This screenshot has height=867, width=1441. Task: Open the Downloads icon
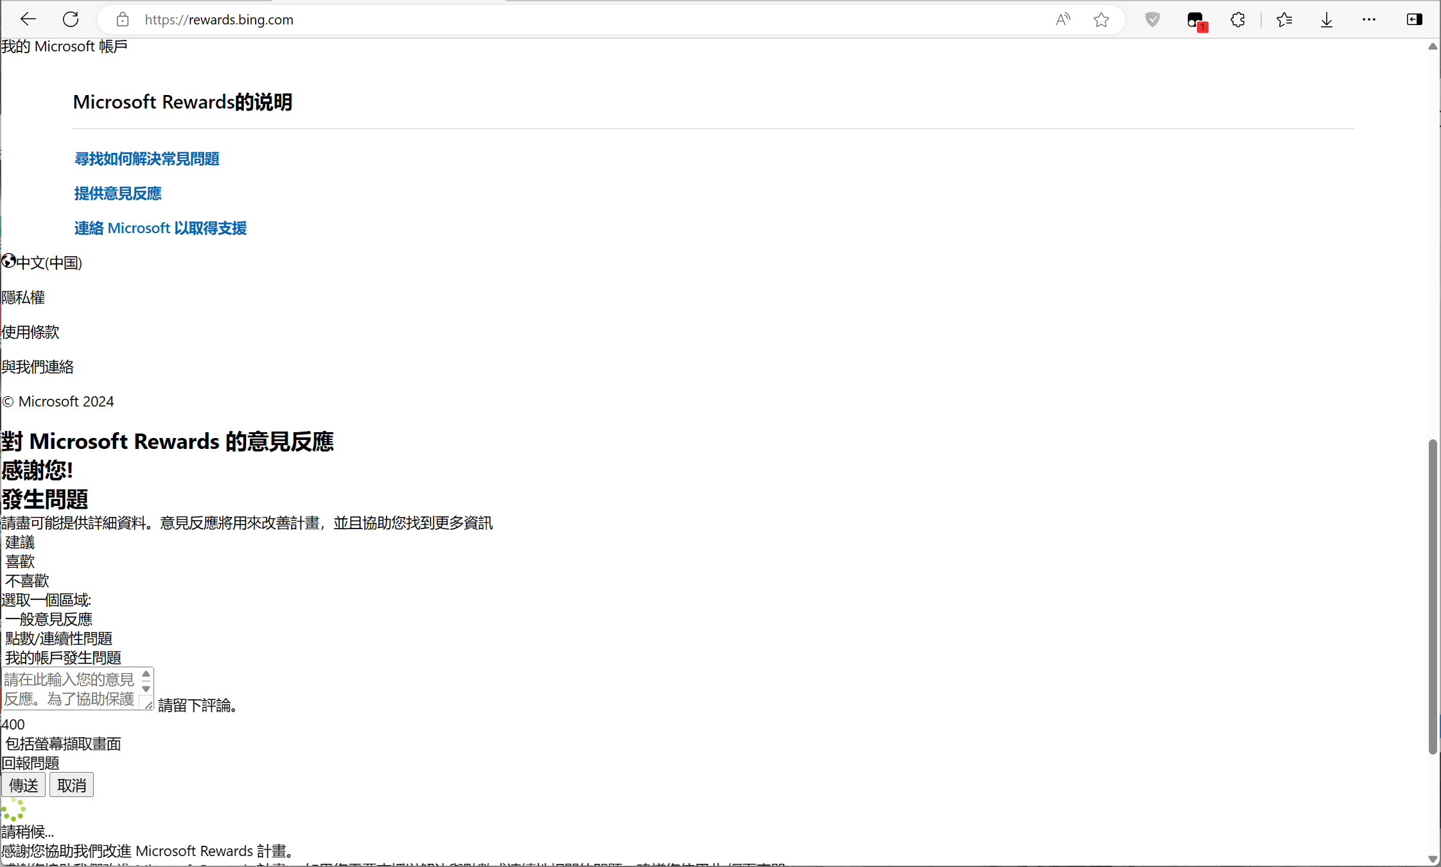pos(1327,20)
